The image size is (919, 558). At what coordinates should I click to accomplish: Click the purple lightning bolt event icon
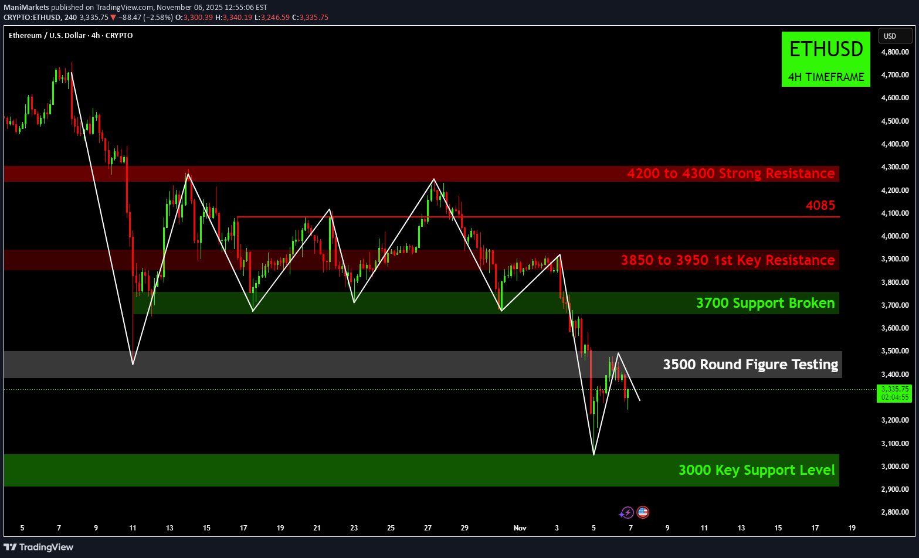click(626, 513)
